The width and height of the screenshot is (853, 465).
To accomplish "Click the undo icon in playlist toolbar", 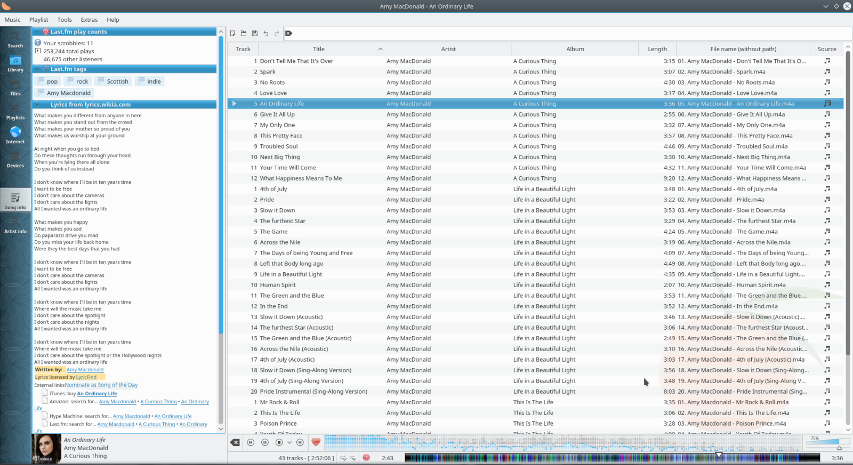I will point(265,33).
